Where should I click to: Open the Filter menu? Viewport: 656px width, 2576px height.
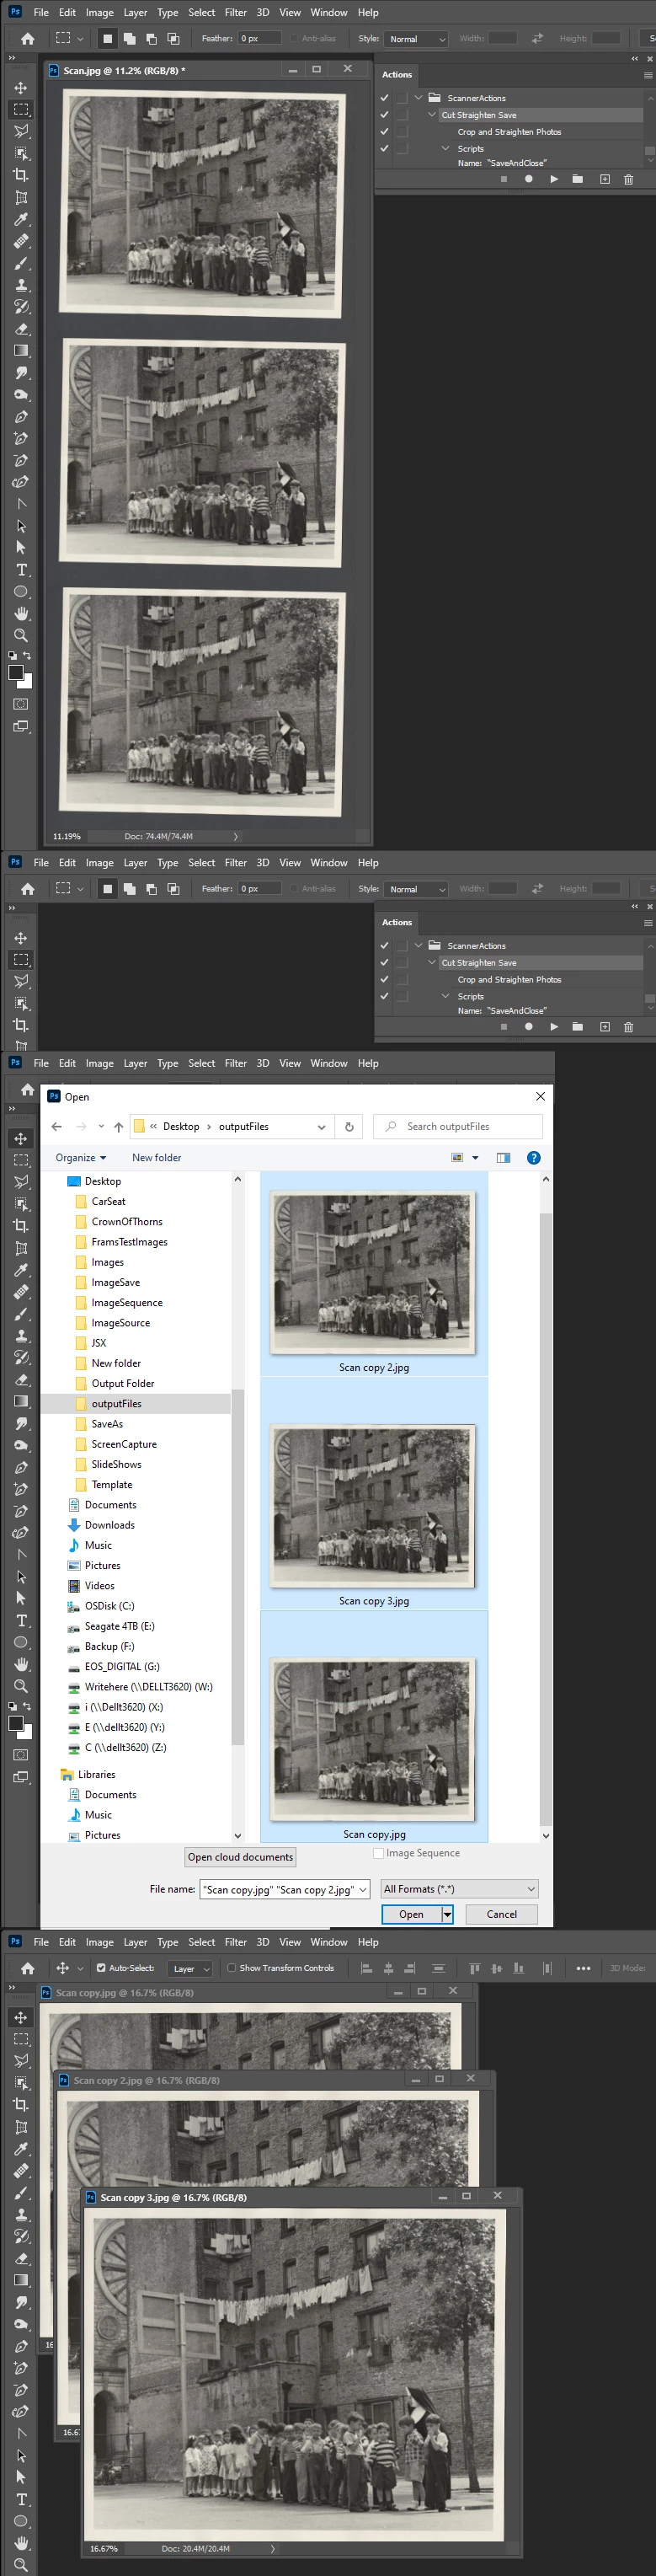click(235, 13)
